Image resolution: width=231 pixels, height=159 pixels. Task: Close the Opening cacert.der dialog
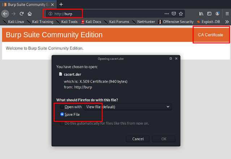coord(176,59)
